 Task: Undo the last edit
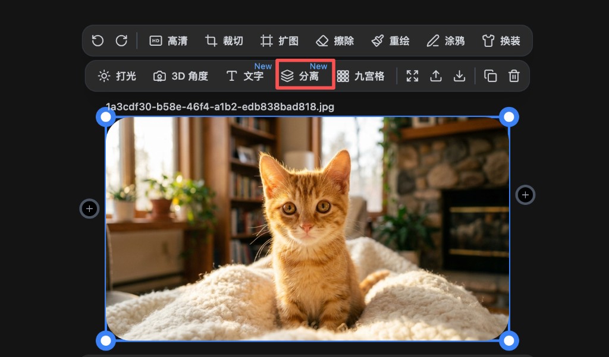coord(99,40)
